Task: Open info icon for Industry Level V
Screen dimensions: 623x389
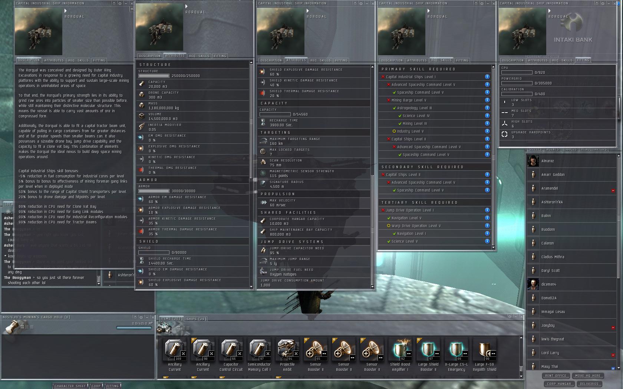Action: (x=487, y=131)
